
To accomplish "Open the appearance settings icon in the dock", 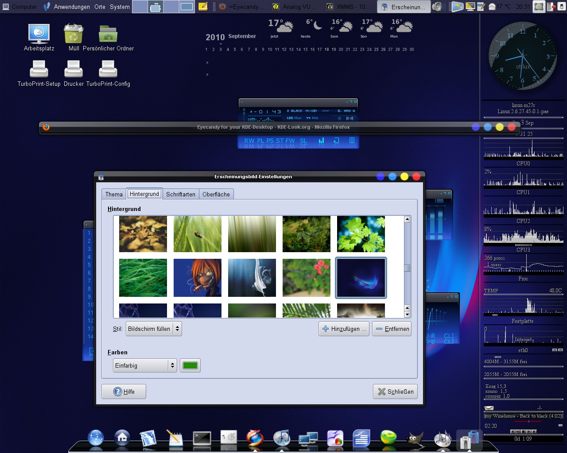I will coord(469,439).
